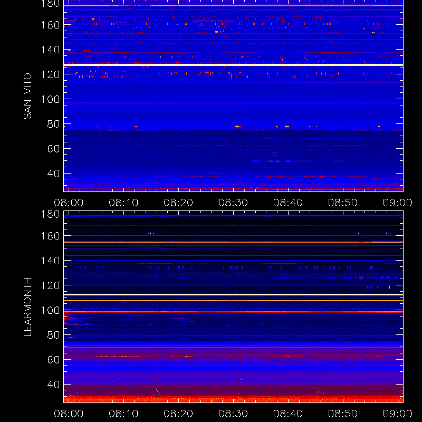Pick the 60 tick label on Learmonth axis

[54, 360]
